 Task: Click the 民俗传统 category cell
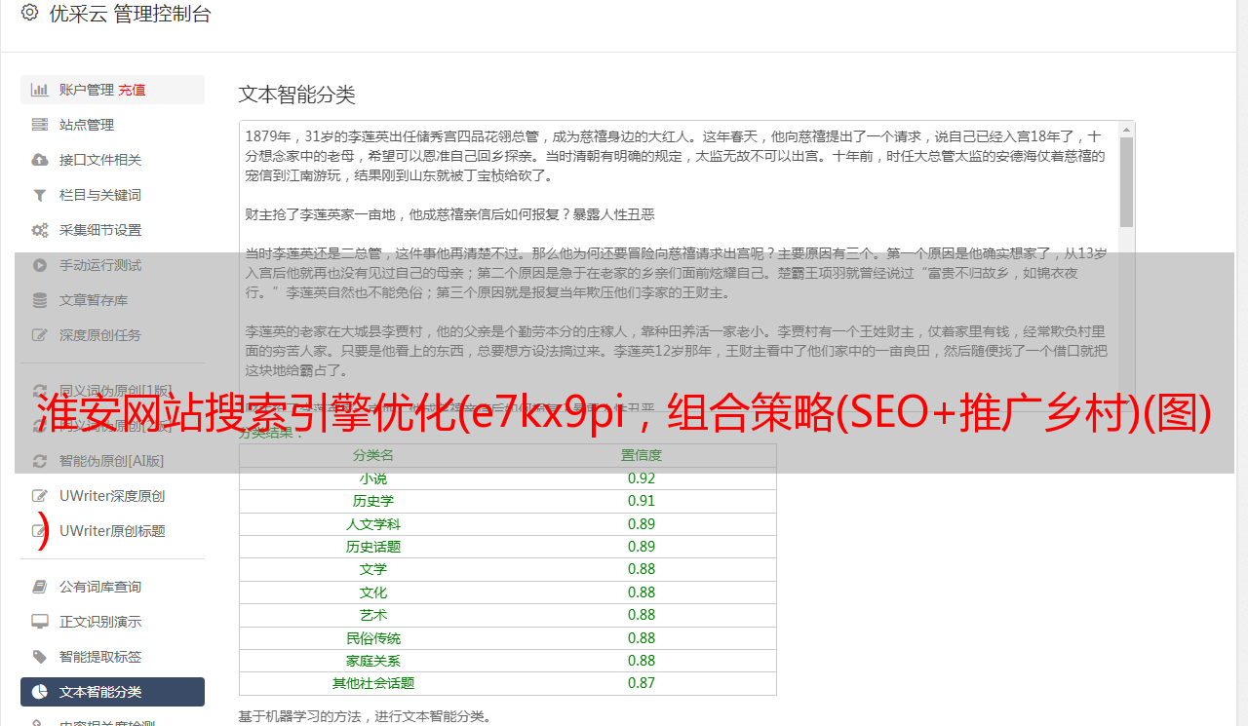coord(373,638)
